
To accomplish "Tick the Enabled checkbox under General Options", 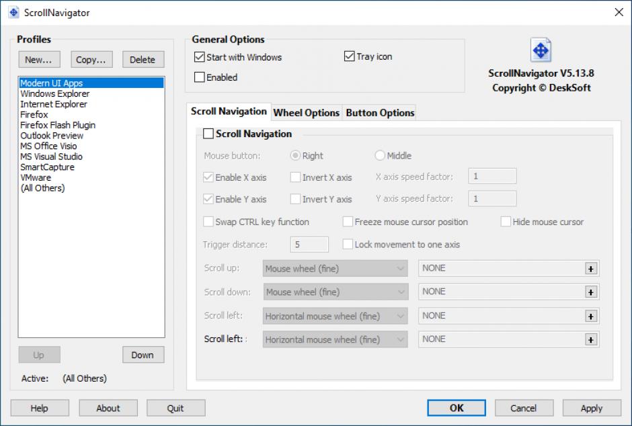I will point(200,77).
